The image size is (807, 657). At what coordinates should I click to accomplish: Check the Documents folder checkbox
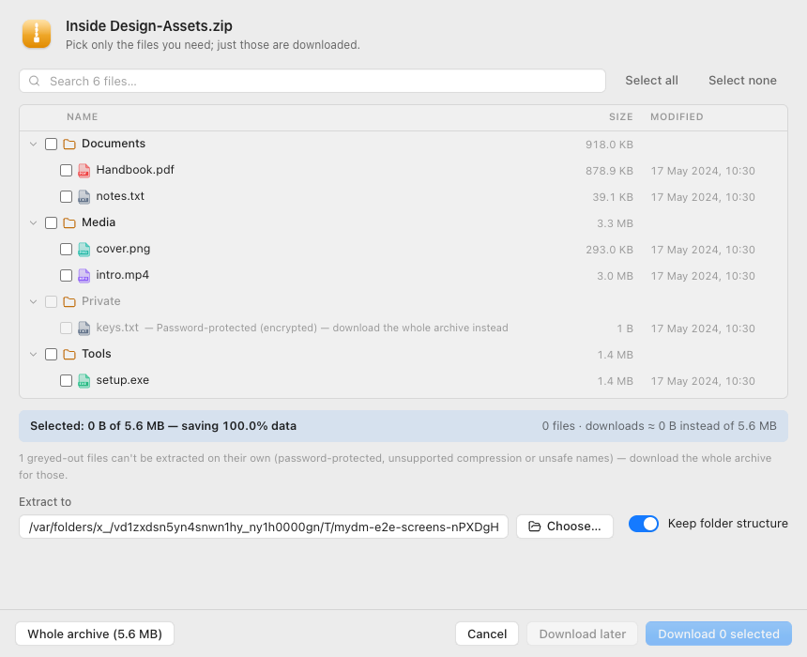51,145
